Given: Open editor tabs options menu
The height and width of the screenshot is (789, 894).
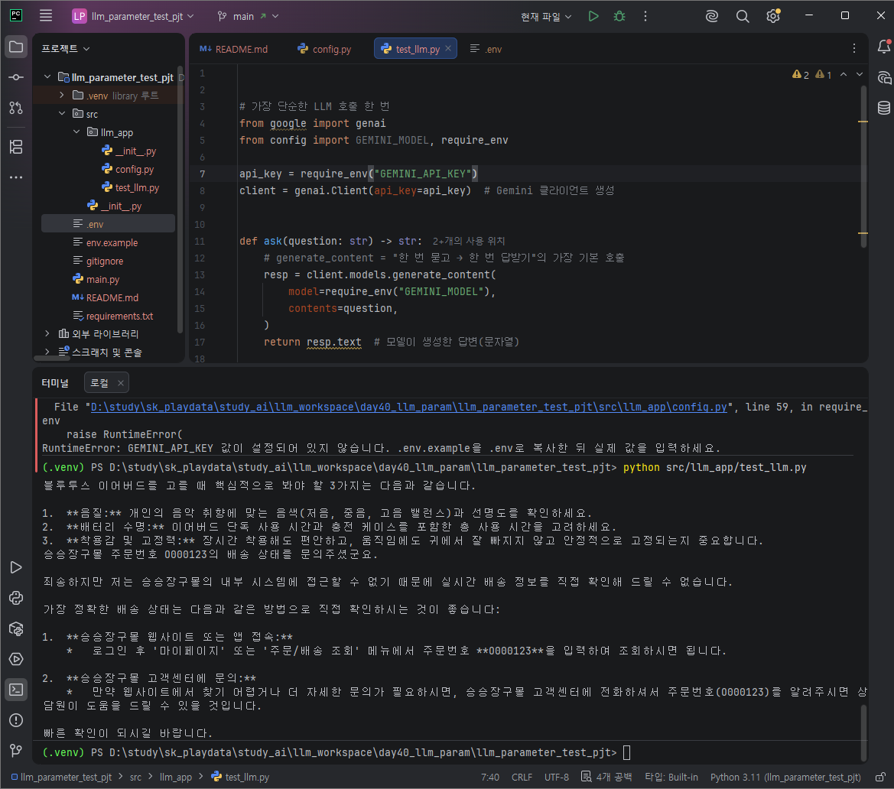Looking at the screenshot, I should coord(853,48).
